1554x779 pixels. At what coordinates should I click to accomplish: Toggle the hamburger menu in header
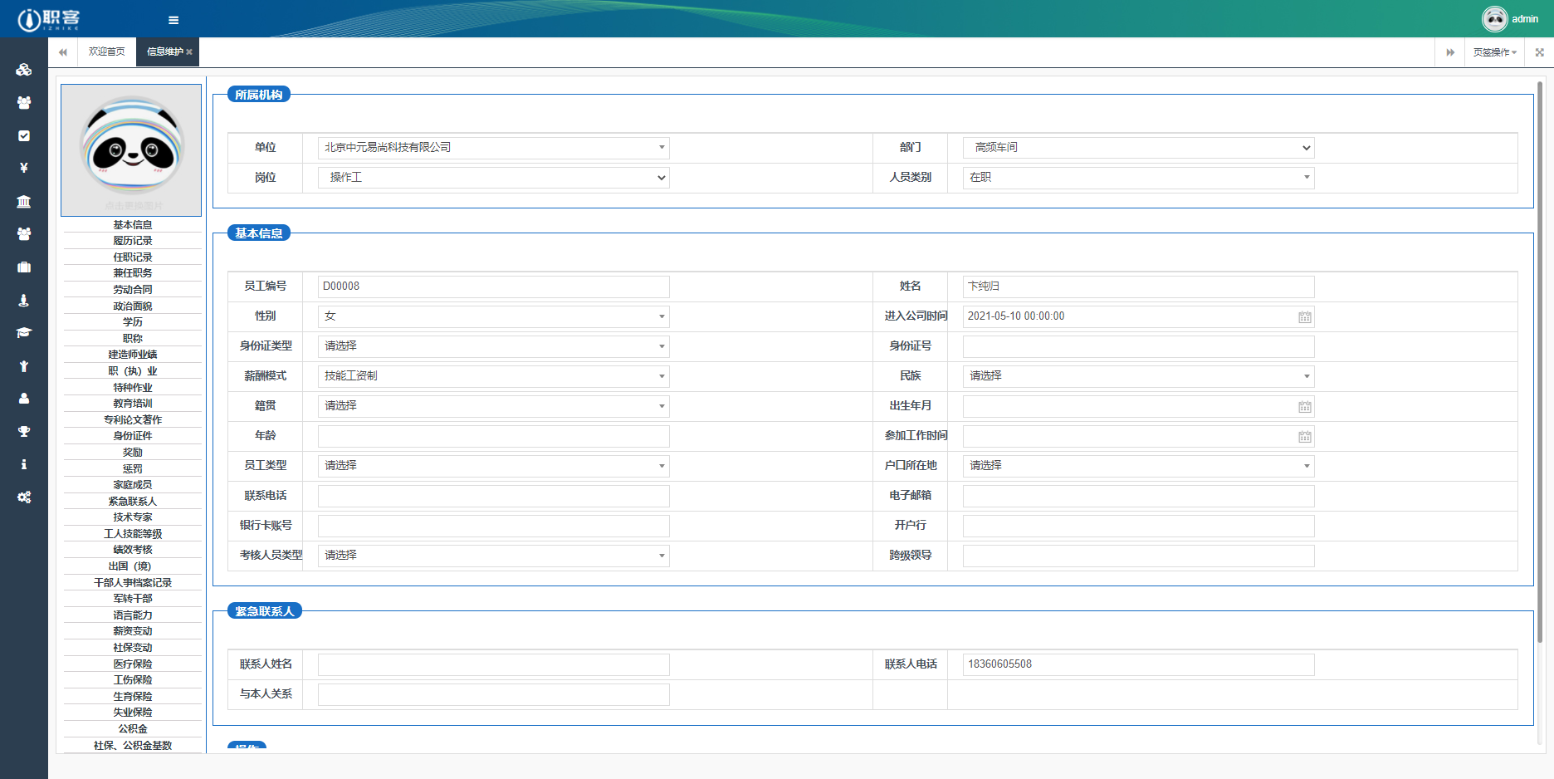173,20
